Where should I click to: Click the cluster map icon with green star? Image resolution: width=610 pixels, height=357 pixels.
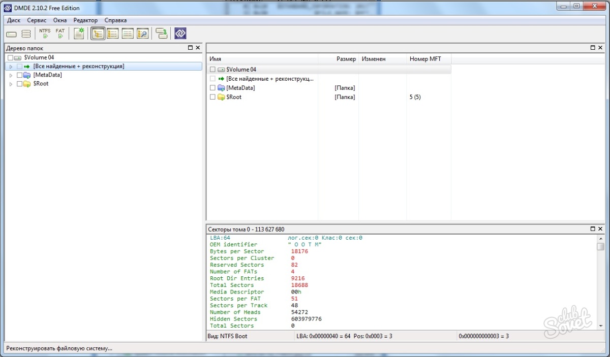click(79, 34)
